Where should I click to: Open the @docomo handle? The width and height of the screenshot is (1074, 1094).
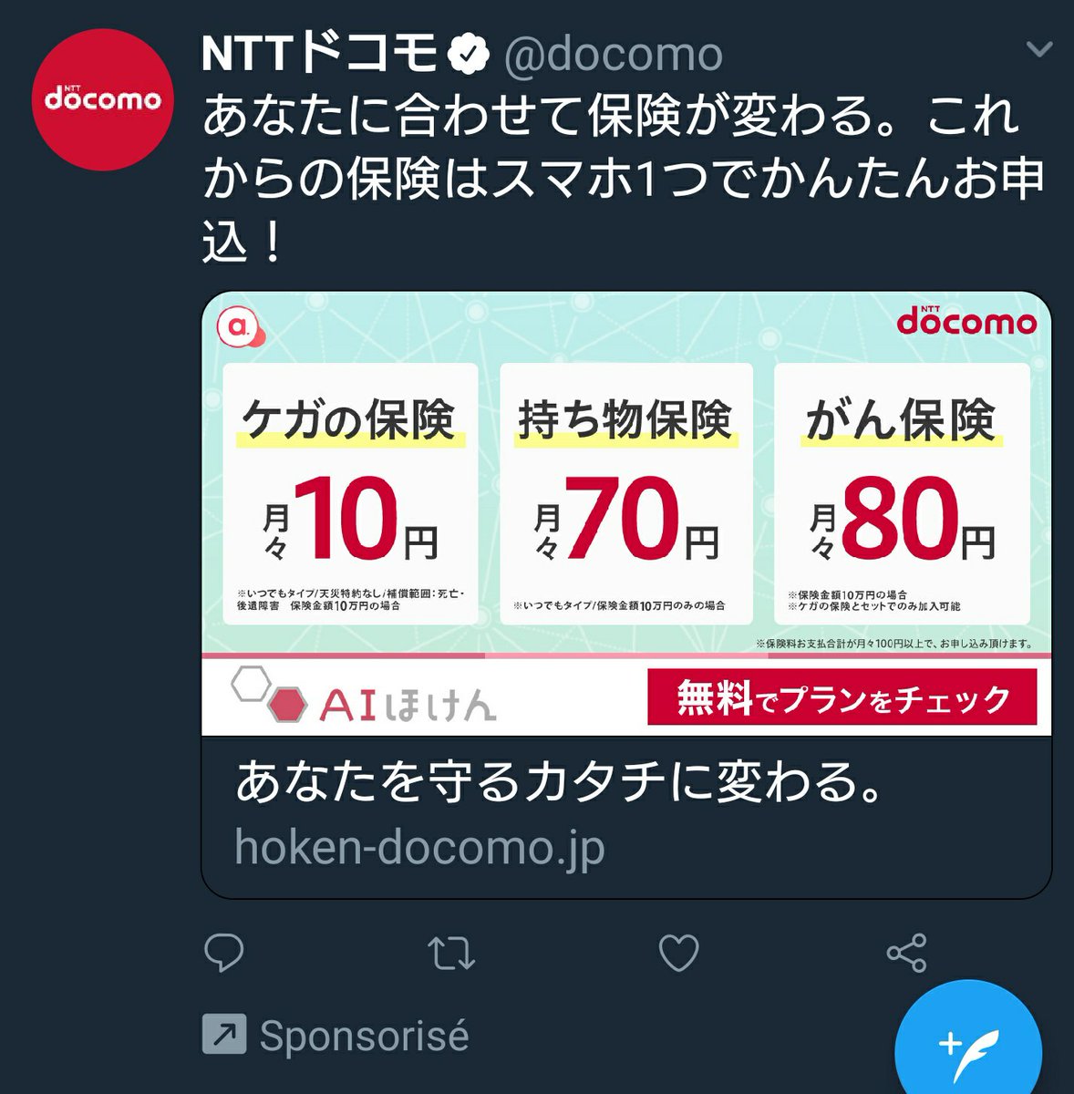[x=614, y=56]
